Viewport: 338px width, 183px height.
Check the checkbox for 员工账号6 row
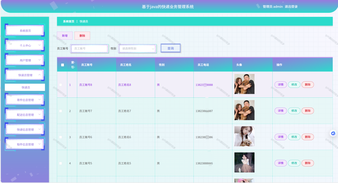coord(61,137)
